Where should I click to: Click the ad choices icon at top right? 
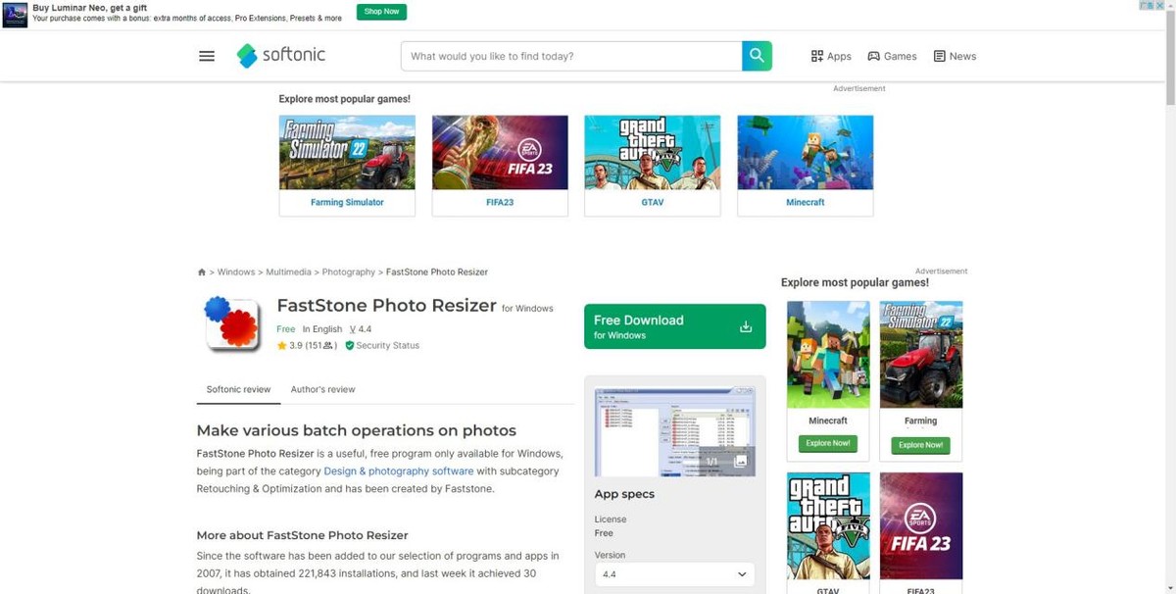pyautogui.click(x=1145, y=6)
